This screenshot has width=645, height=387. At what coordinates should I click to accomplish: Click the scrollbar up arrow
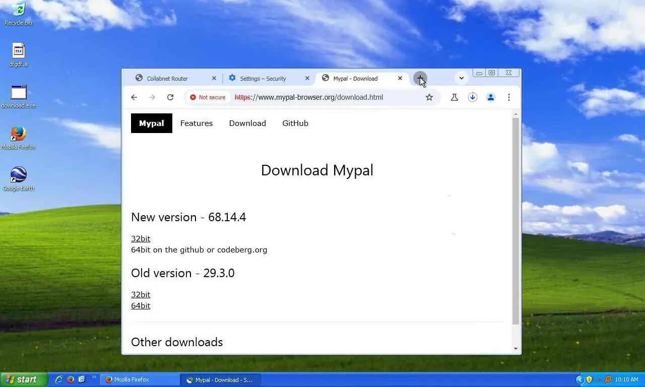coord(515,114)
